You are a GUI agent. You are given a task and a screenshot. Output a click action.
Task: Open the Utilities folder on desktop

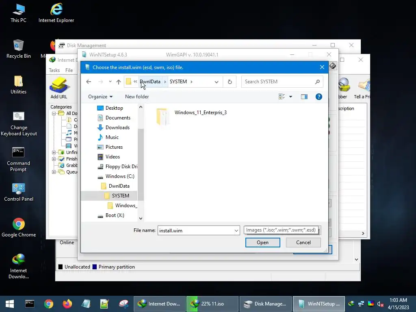pos(18,85)
